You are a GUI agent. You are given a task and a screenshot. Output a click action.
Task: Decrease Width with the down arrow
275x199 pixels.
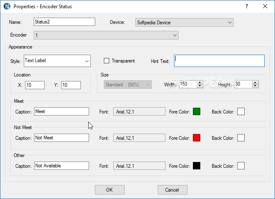point(199,86)
